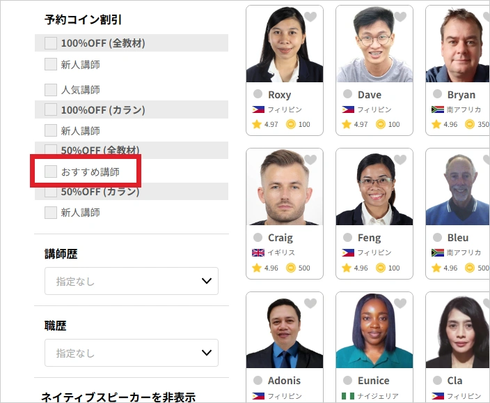Tap the heart icon on Feng's photo
This screenshot has height=403, width=490.
pyautogui.click(x=400, y=160)
